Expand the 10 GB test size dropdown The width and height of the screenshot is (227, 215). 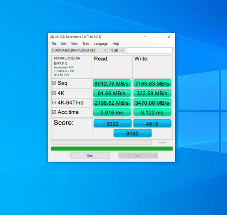click(x=117, y=51)
